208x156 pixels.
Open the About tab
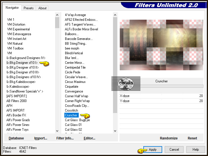tap(42, 8)
